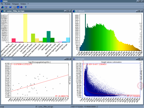Restore the main SAGA window
Viewport: 144px width, 108px height.
(x=140, y=1)
